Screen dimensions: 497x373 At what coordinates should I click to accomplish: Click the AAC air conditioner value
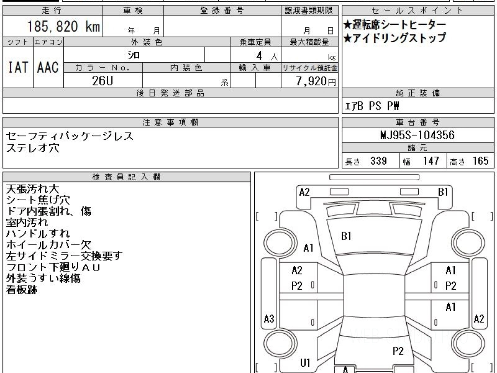[x=48, y=68]
